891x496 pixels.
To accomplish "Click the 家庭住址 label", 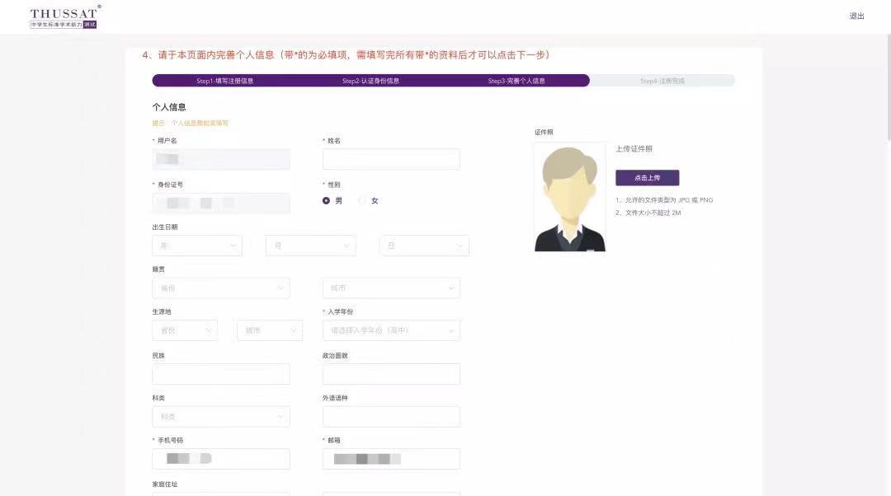I will pyautogui.click(x=165, y=484).
